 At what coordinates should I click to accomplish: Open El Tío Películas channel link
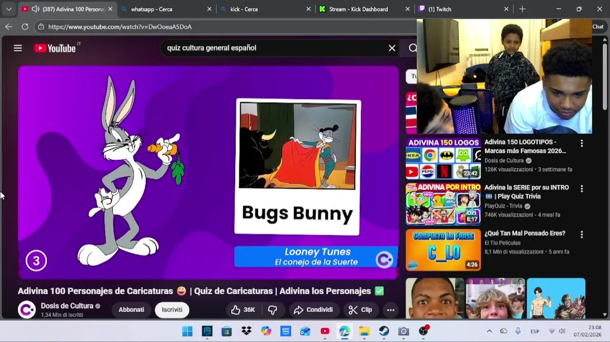click(x=503, y=243)
